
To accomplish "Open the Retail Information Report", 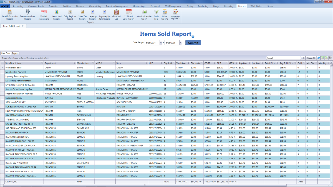I will tap(10, 14).
